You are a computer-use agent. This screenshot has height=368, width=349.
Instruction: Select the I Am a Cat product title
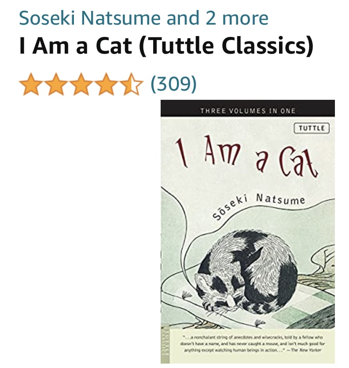pos(166,46)
